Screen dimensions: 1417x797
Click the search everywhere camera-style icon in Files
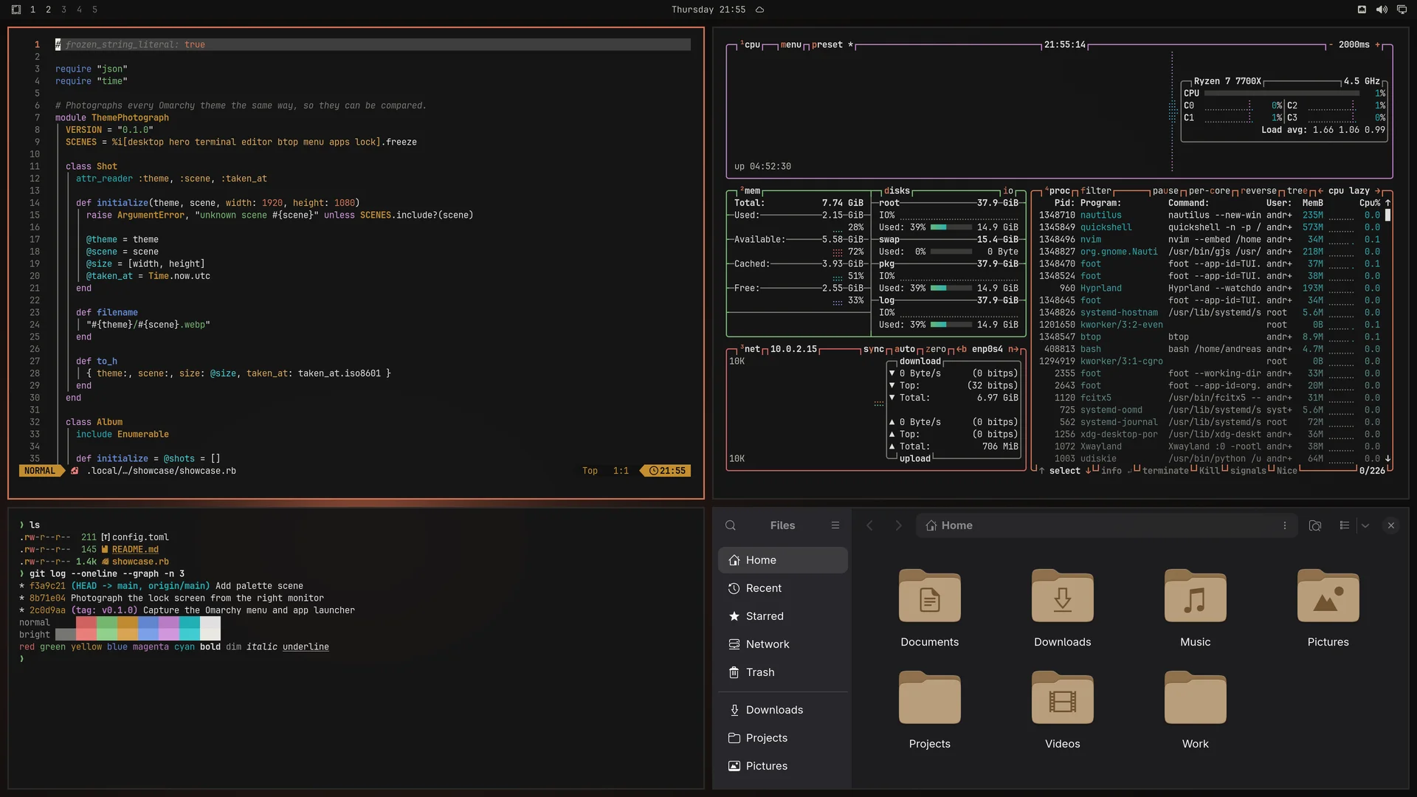(x=1315, y=525)
